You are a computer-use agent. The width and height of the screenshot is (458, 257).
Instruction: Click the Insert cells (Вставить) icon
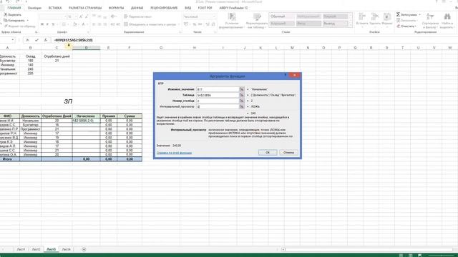point(362,17)
